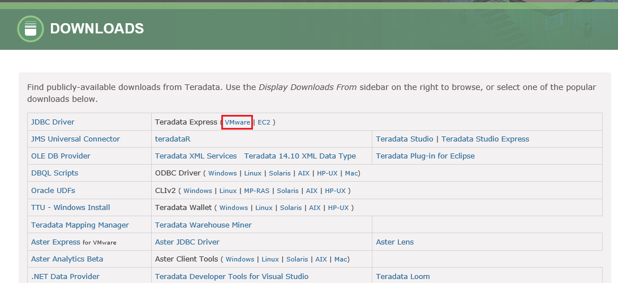Click the 'Teradata Express' label text
Viewport: 618px width, 283px height.
point(186,122)
